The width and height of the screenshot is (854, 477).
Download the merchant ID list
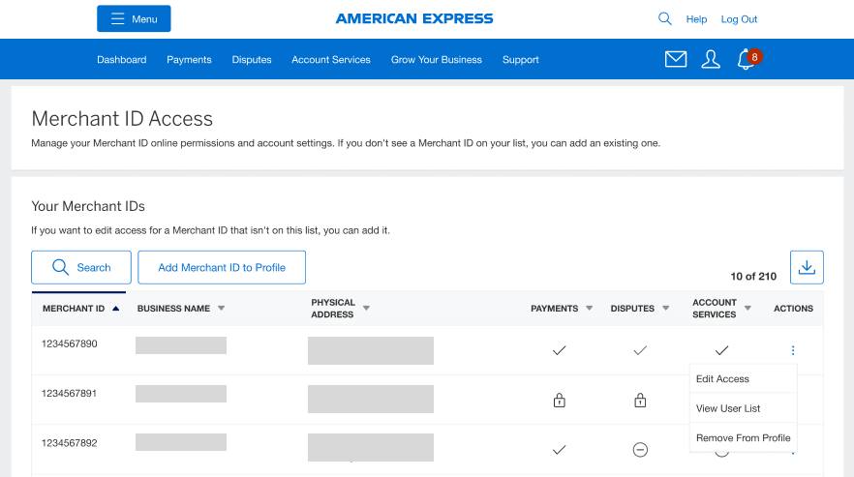[x=807, y=267]
